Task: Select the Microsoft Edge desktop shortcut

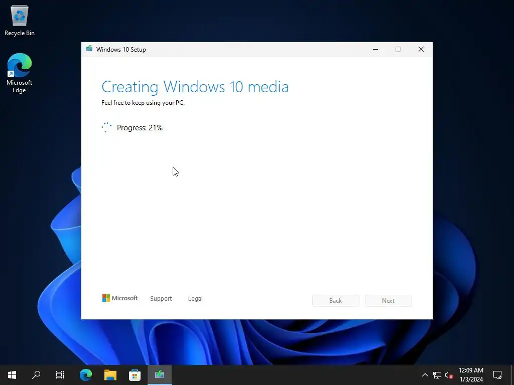Action: (x=20, y=73)
